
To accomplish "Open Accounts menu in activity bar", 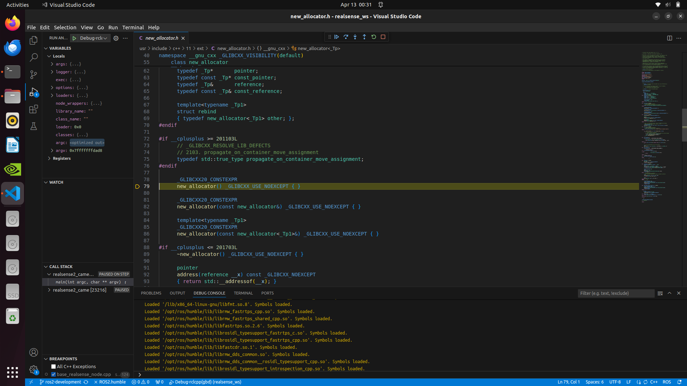I will click(34, 352).
